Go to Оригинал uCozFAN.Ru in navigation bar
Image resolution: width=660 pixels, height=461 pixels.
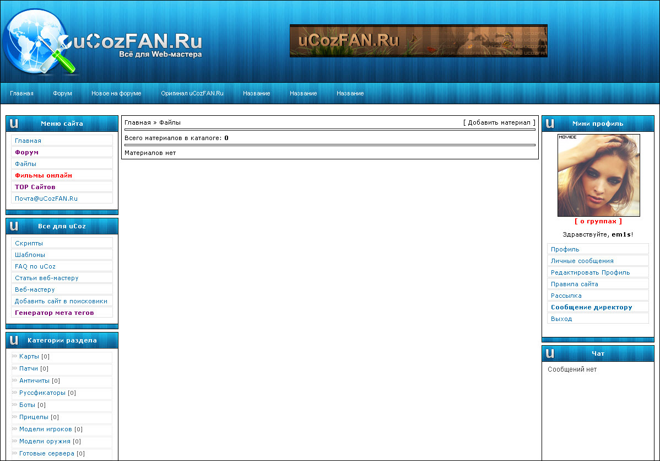pos(192,93)
